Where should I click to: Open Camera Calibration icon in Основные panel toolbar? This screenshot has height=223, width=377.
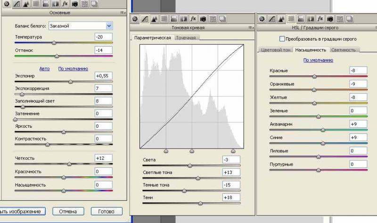click(x=75, y=4)
